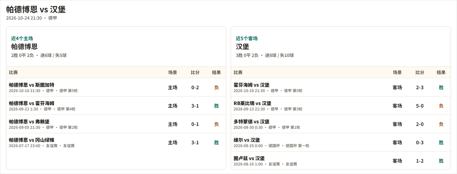Click the 场景 header in 汉堡 table
The image size is (457, 174).
(x=397, y=72)
